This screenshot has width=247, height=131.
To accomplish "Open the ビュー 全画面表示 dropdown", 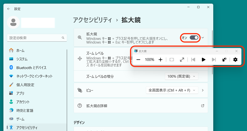I will (x=172, y=90).
